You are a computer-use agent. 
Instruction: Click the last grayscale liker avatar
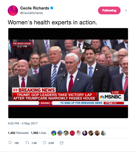(103, 133)
